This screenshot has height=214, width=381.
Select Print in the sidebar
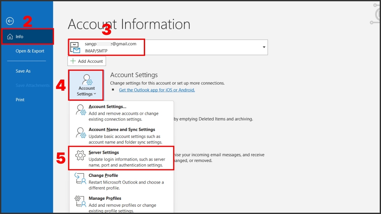tap(20, 100)
